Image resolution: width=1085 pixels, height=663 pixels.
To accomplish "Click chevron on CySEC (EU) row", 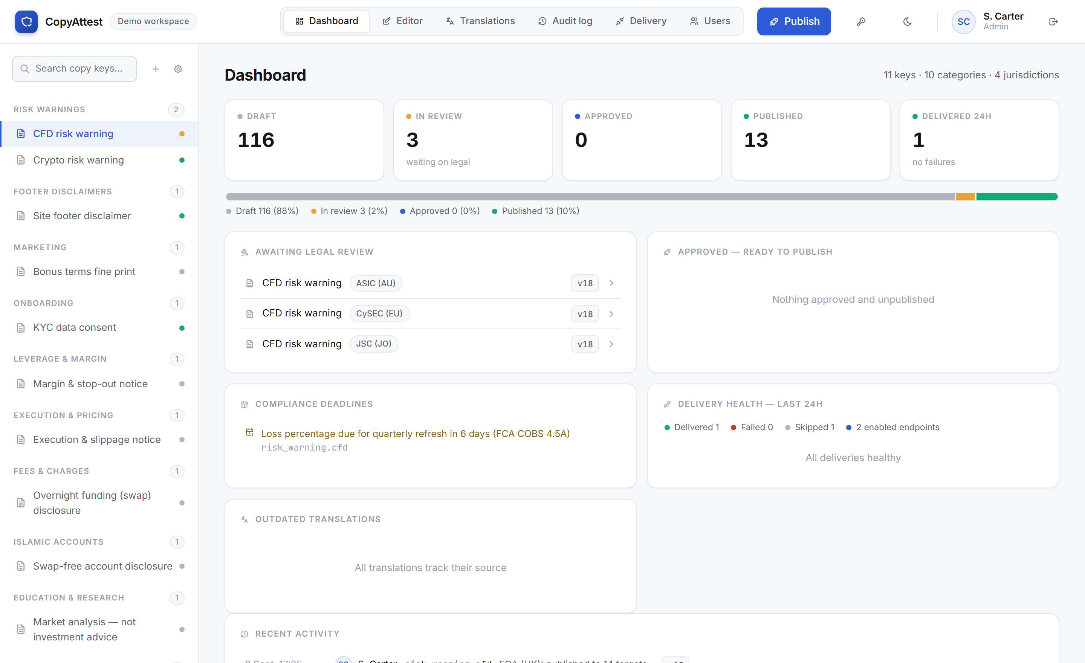I will pyautogui.click(x=611, y=314).
